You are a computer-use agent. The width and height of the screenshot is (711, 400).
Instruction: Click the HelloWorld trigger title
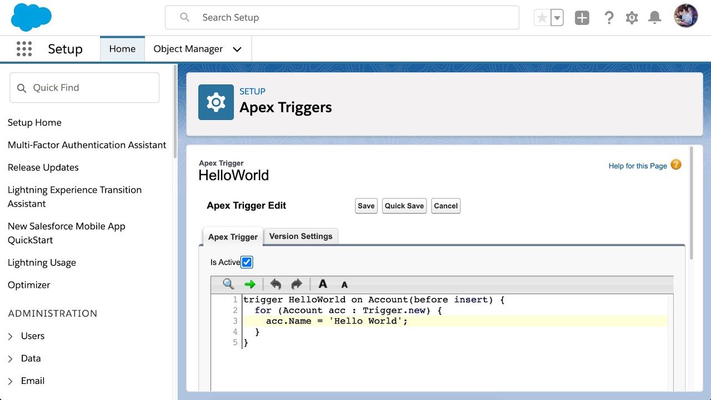coord(234,175)
